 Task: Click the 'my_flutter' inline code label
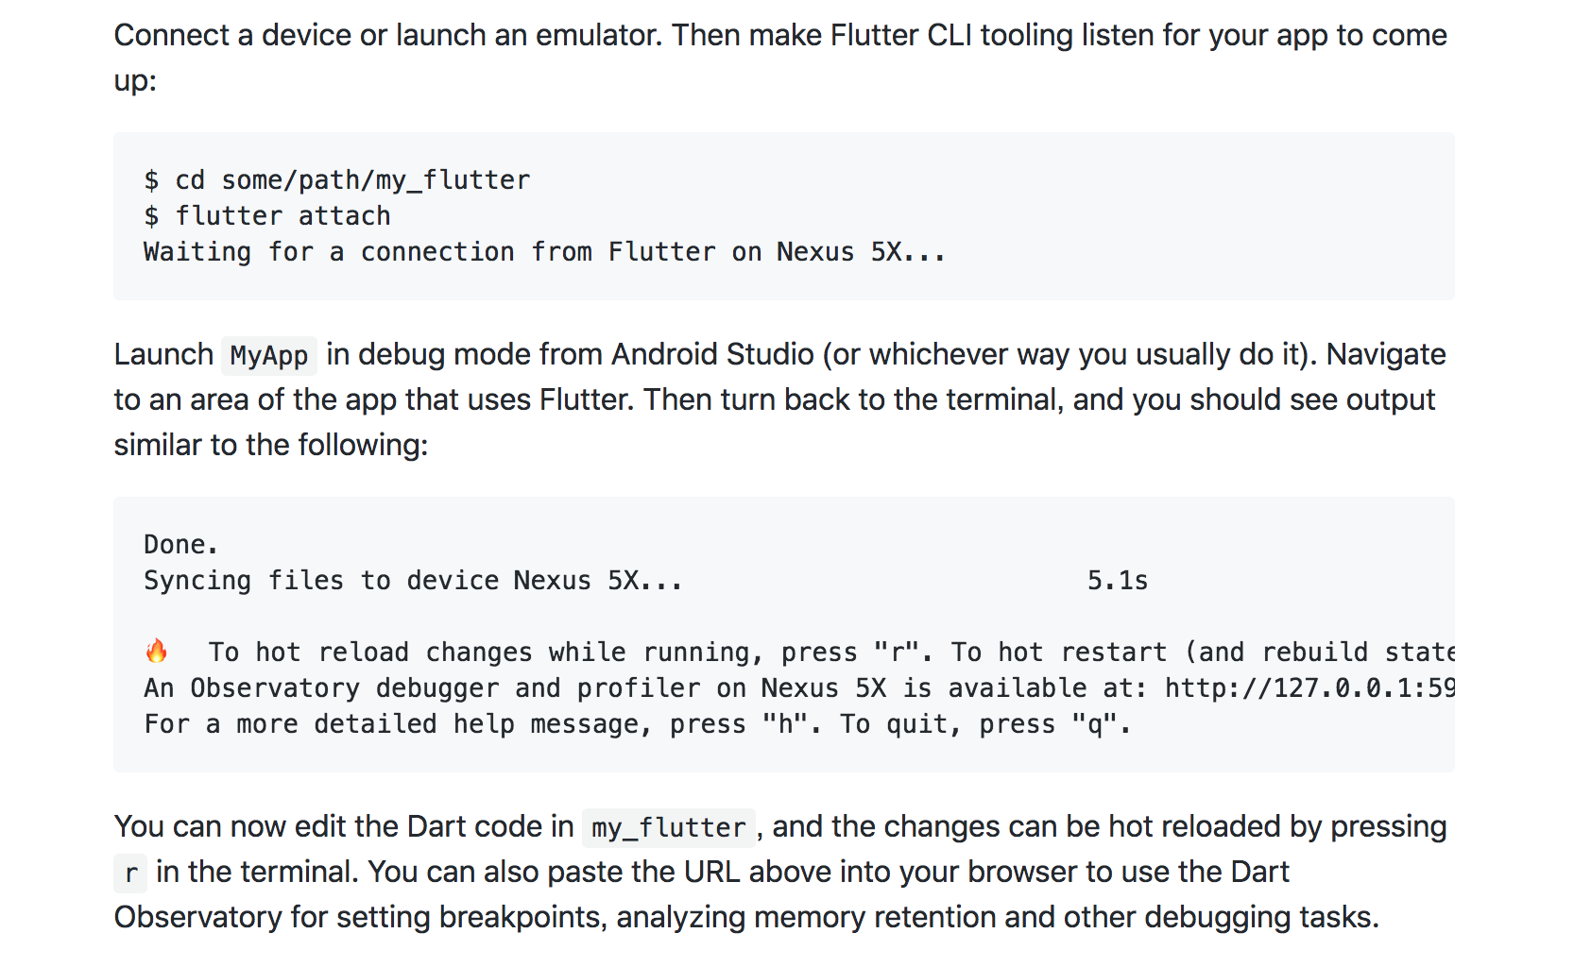669,827
